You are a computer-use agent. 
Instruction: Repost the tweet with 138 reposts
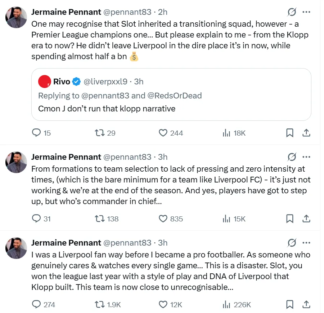point(99,219)
